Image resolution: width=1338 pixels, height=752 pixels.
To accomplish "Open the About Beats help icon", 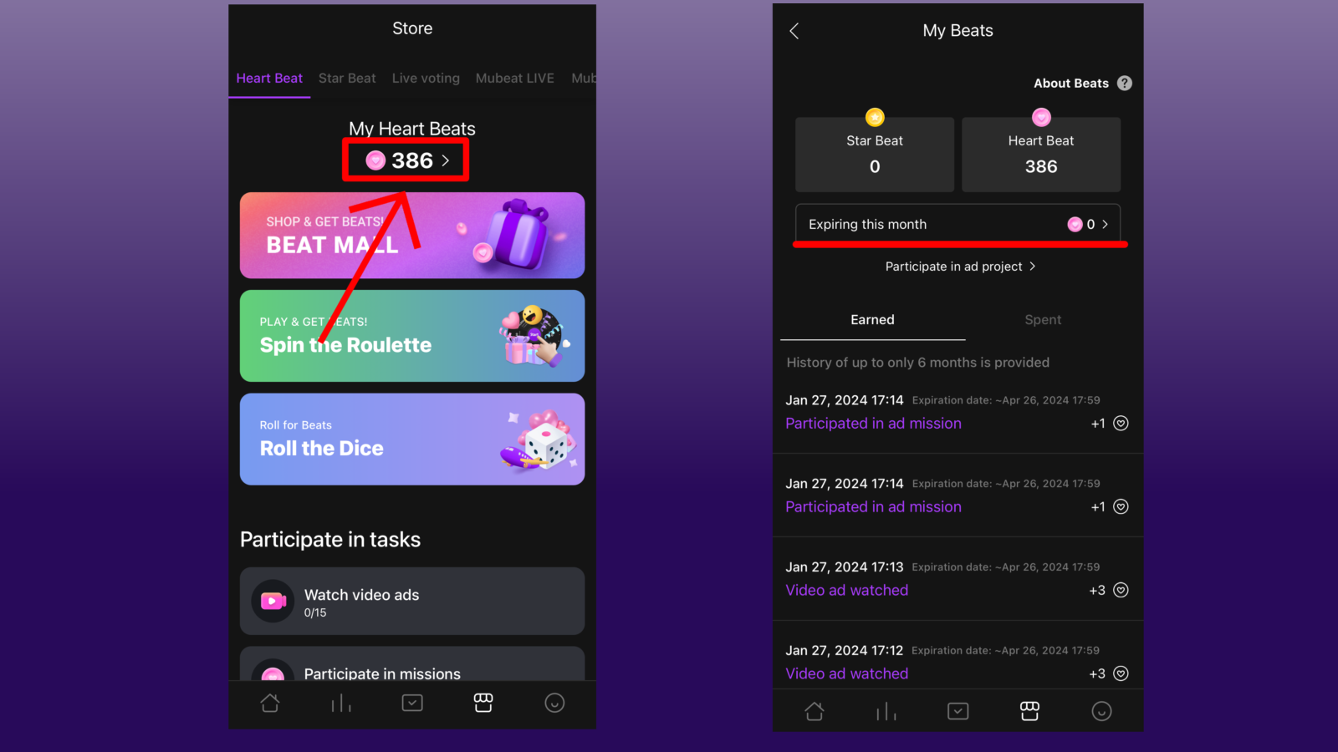I will pos(1125,83).
